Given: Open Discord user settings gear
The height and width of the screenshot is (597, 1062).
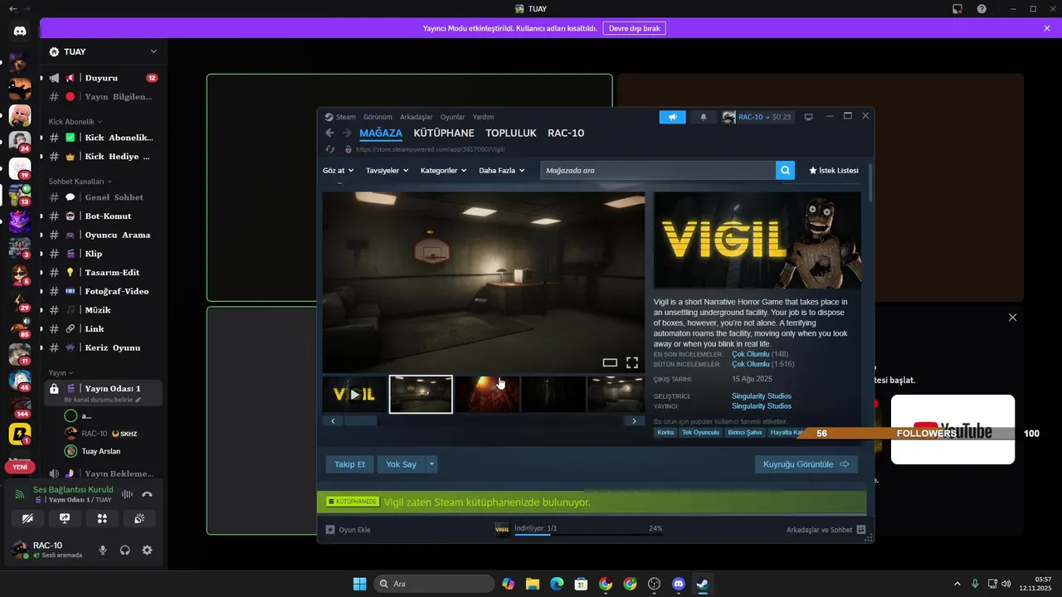Looking at the screenshot, I should [147, 550].
